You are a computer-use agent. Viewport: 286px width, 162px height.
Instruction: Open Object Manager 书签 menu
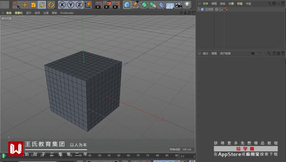(248, 4)
